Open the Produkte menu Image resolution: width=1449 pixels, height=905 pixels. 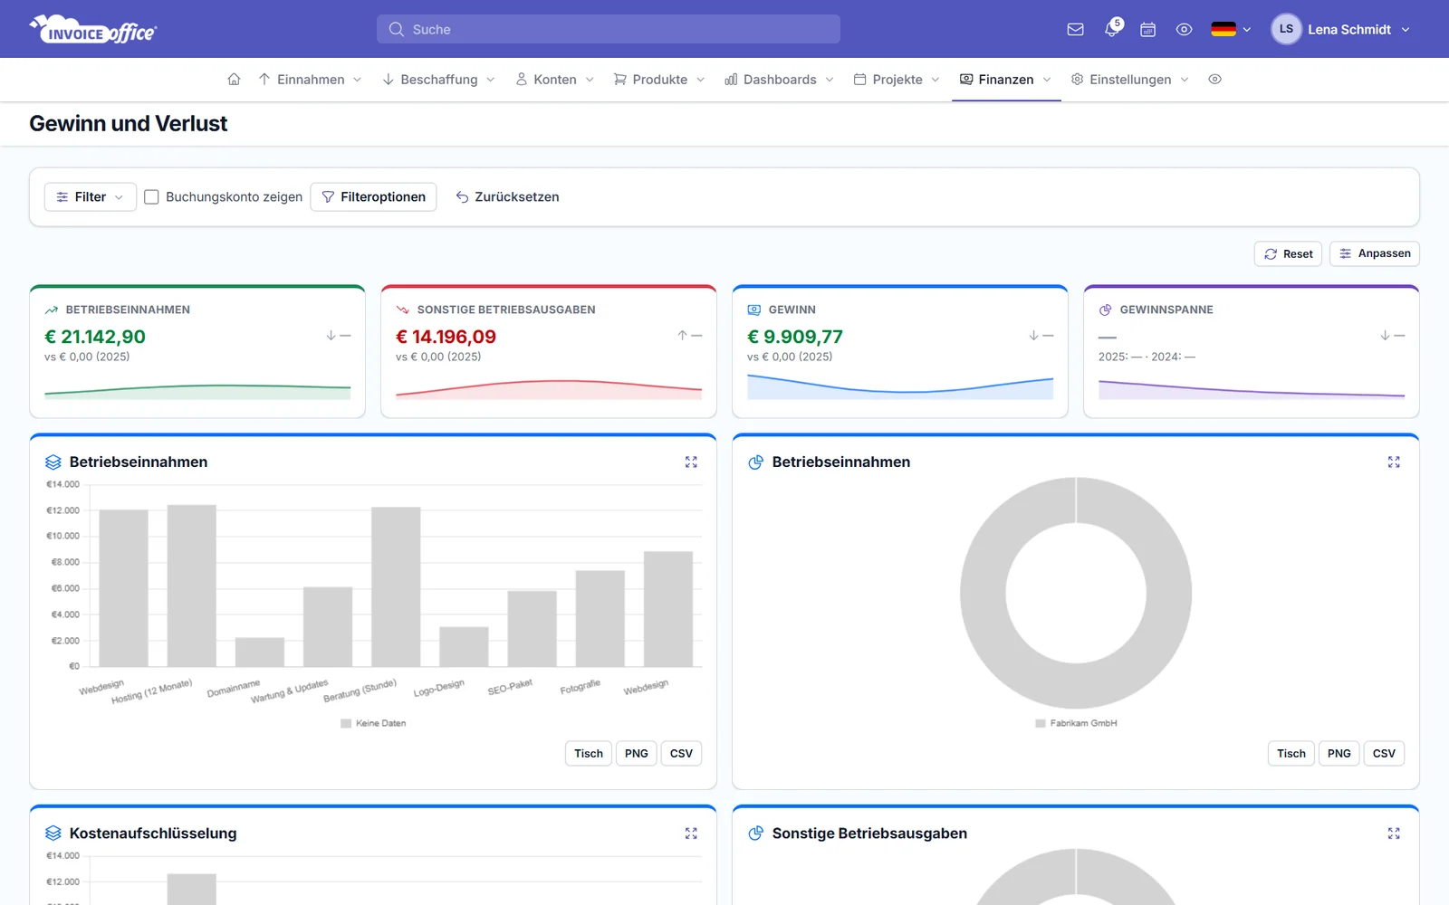click(659, 80)
